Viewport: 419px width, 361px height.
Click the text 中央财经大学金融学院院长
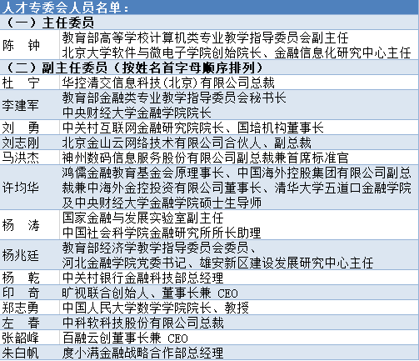pyautogui.click(x=137, y=113)
